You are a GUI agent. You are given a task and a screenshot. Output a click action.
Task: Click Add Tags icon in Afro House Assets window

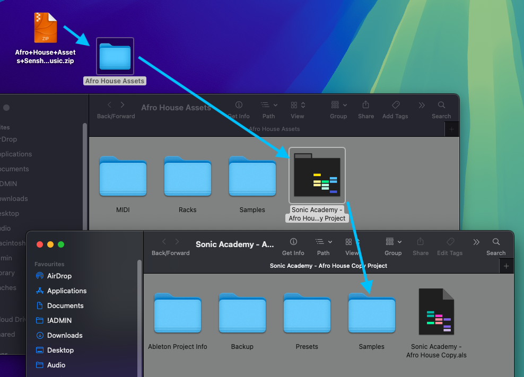pyautogui.click(x=396, y=105)
